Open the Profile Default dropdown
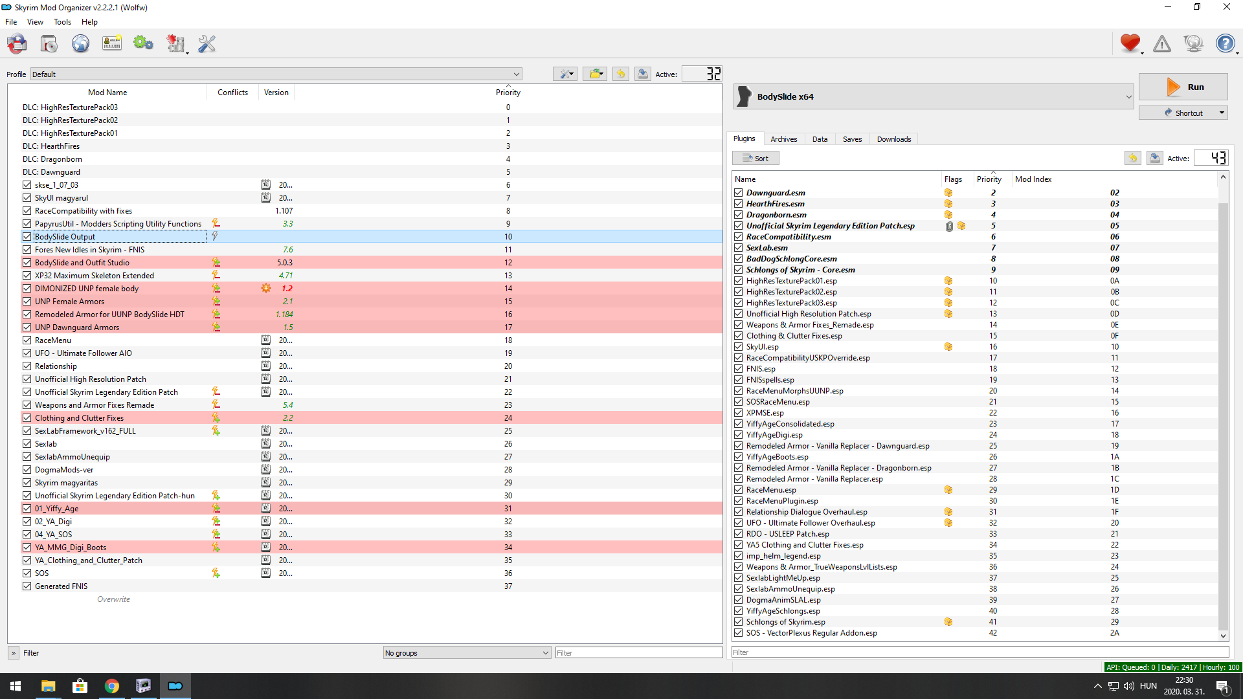Image resolution: width=1243 pixels, height=699 pixels. [x=276, y=74]
